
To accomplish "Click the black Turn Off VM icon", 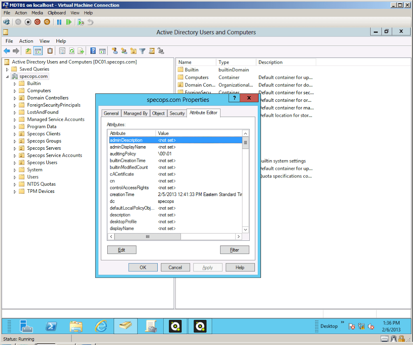I will coord(28,22).
